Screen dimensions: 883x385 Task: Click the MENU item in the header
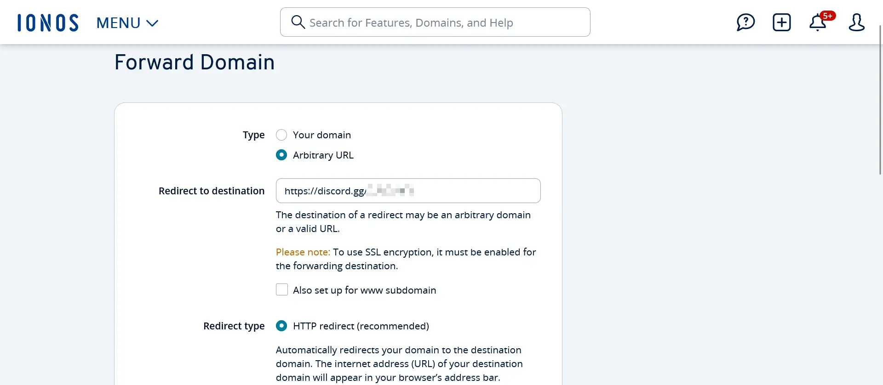coord(118,23)
